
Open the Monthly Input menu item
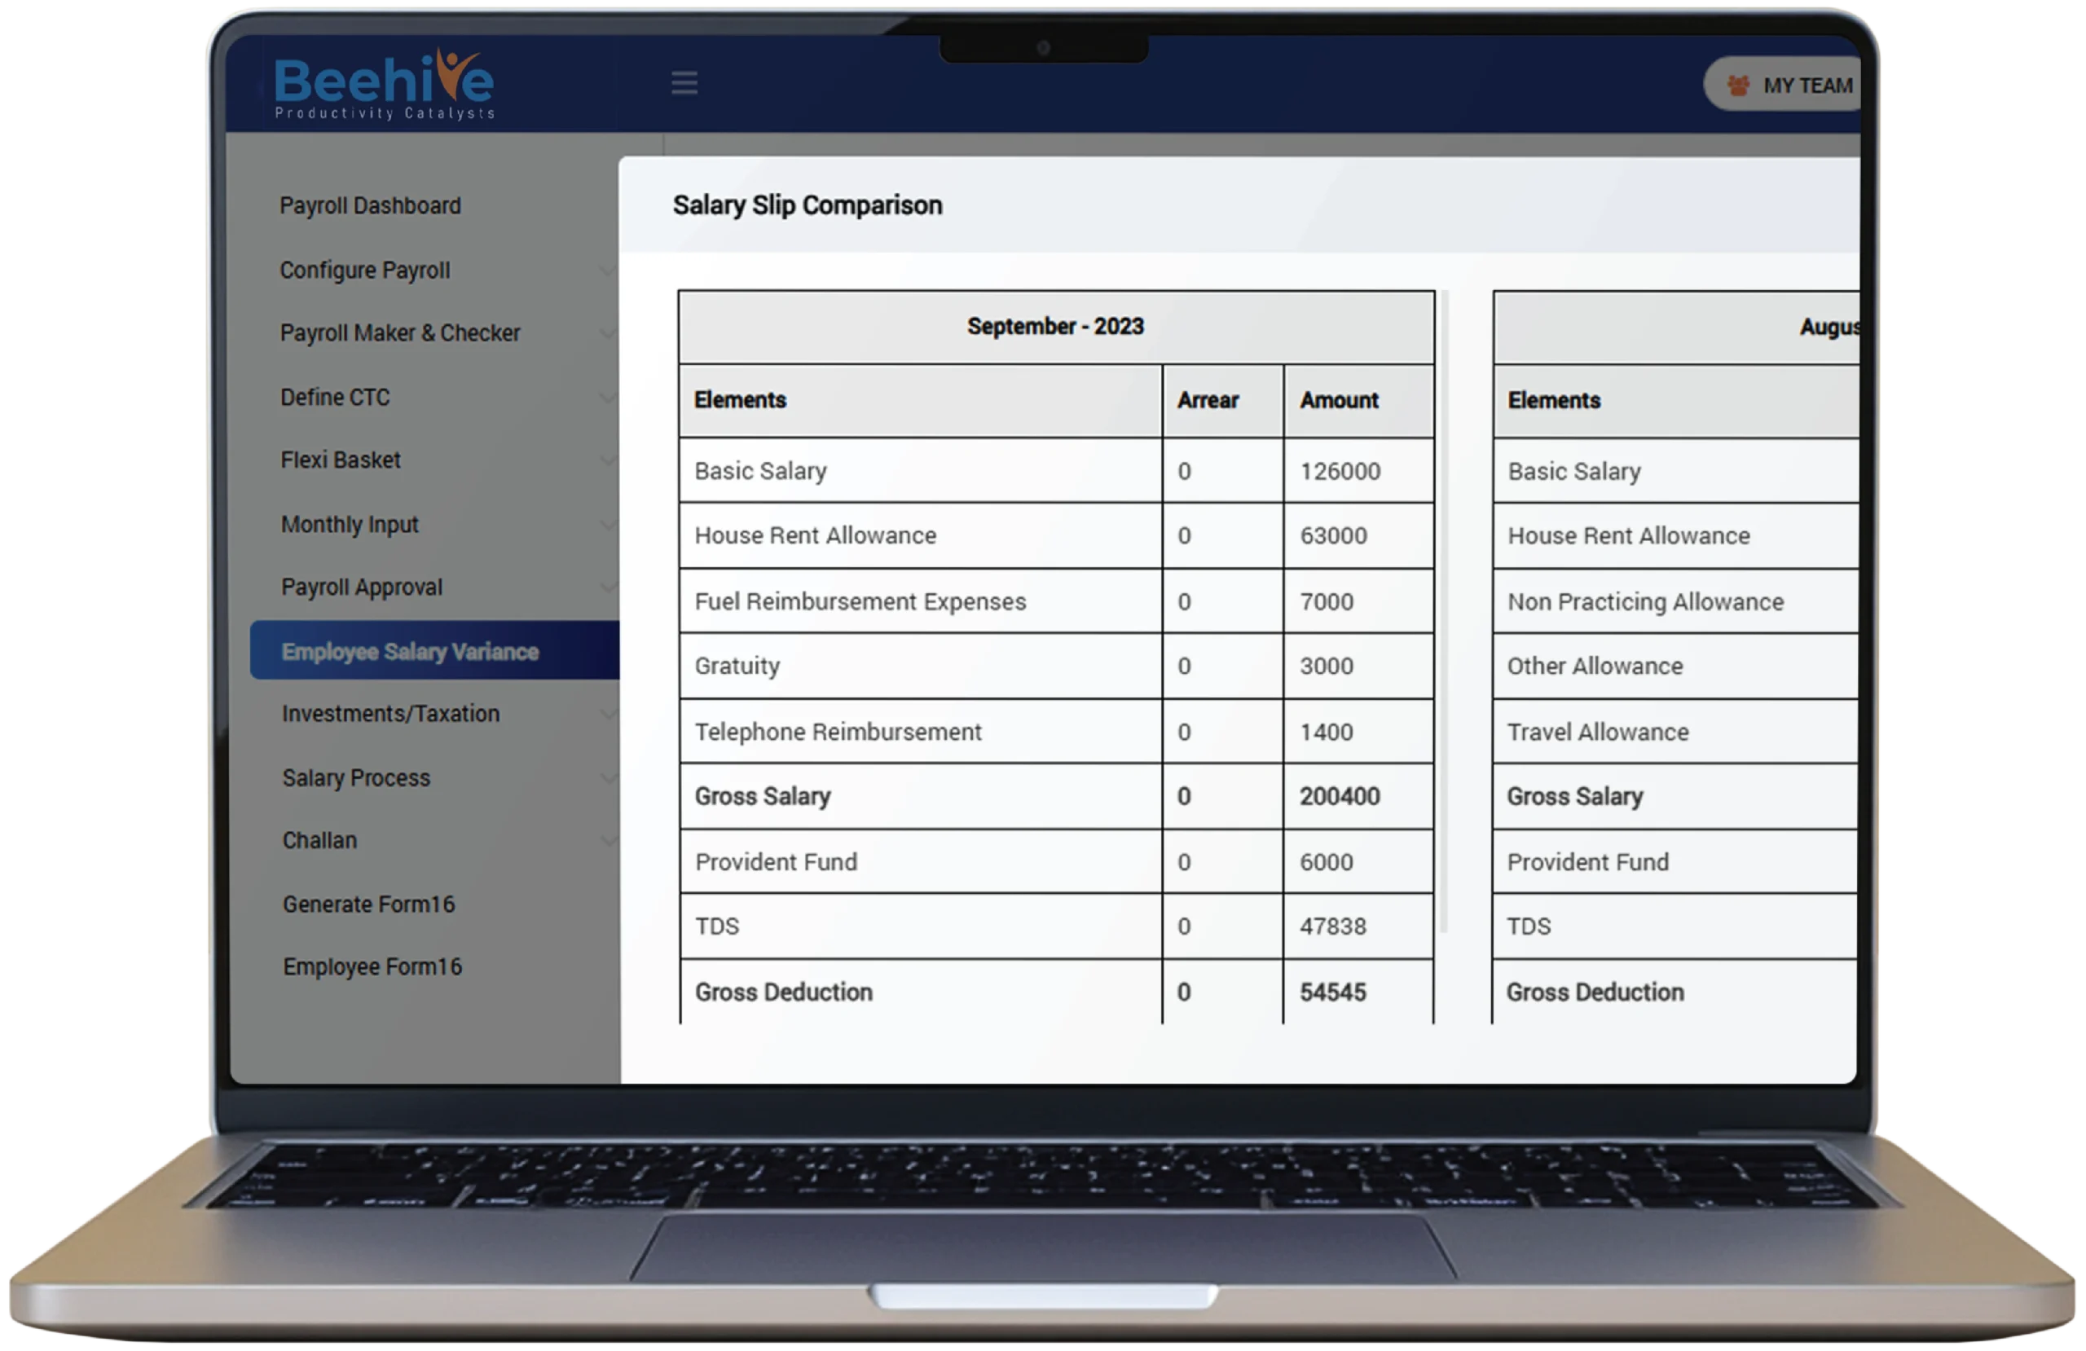click(350, 524)
